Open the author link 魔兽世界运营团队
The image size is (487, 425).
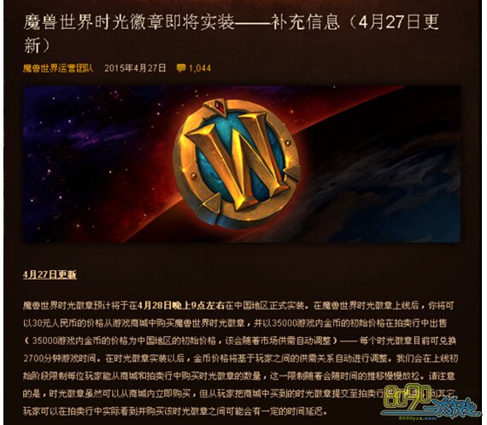(x=58, y=68)
